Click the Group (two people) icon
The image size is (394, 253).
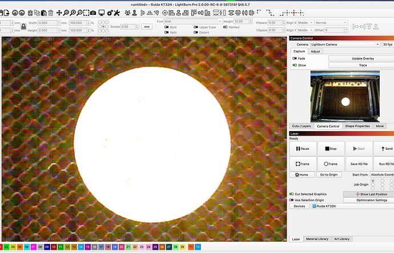(x=128, y=13)
